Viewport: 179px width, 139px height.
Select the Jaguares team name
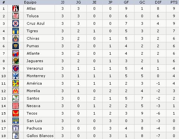point(35,61)
